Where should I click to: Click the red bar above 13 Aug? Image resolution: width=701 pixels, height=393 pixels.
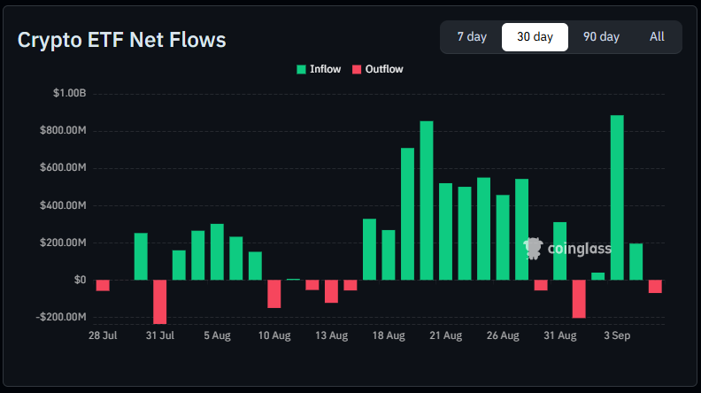[331, 291]
